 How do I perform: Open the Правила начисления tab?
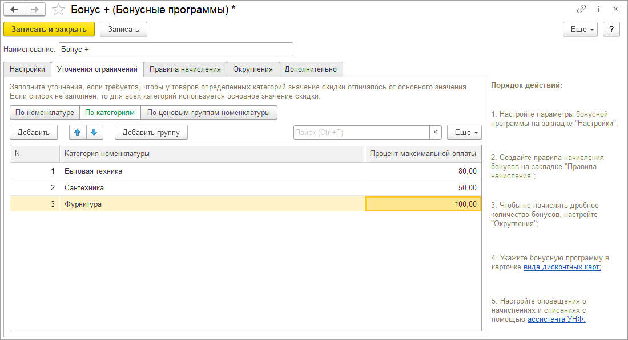coord(185,69)
